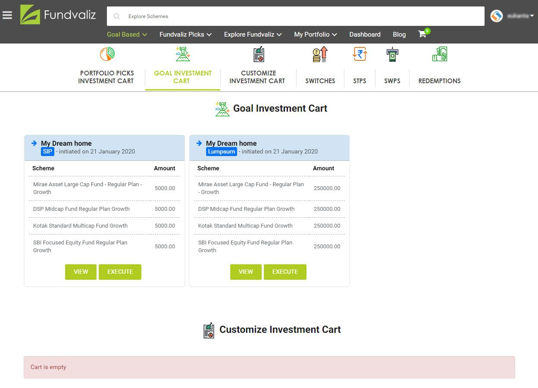Focus the Explore Schemes search field
This screenshot has width=538, height=388.
pyautogui.click(x=296, y=16)
